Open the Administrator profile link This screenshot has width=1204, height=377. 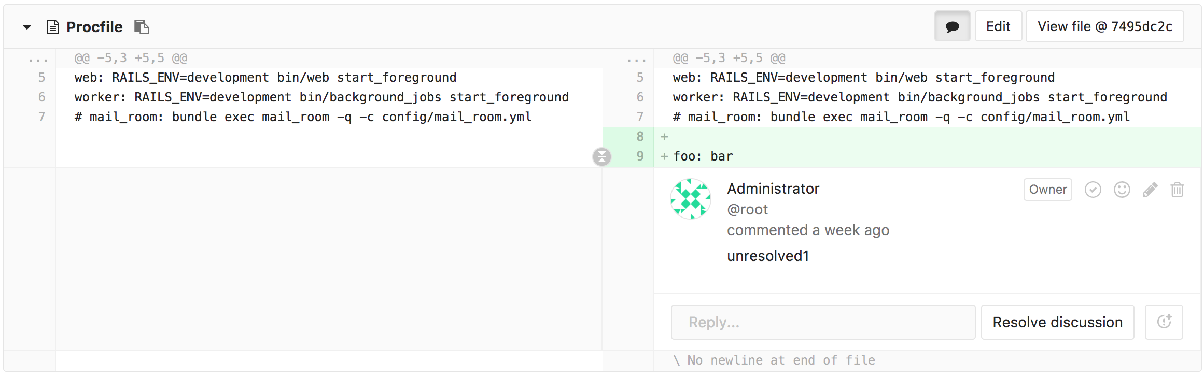773,189
